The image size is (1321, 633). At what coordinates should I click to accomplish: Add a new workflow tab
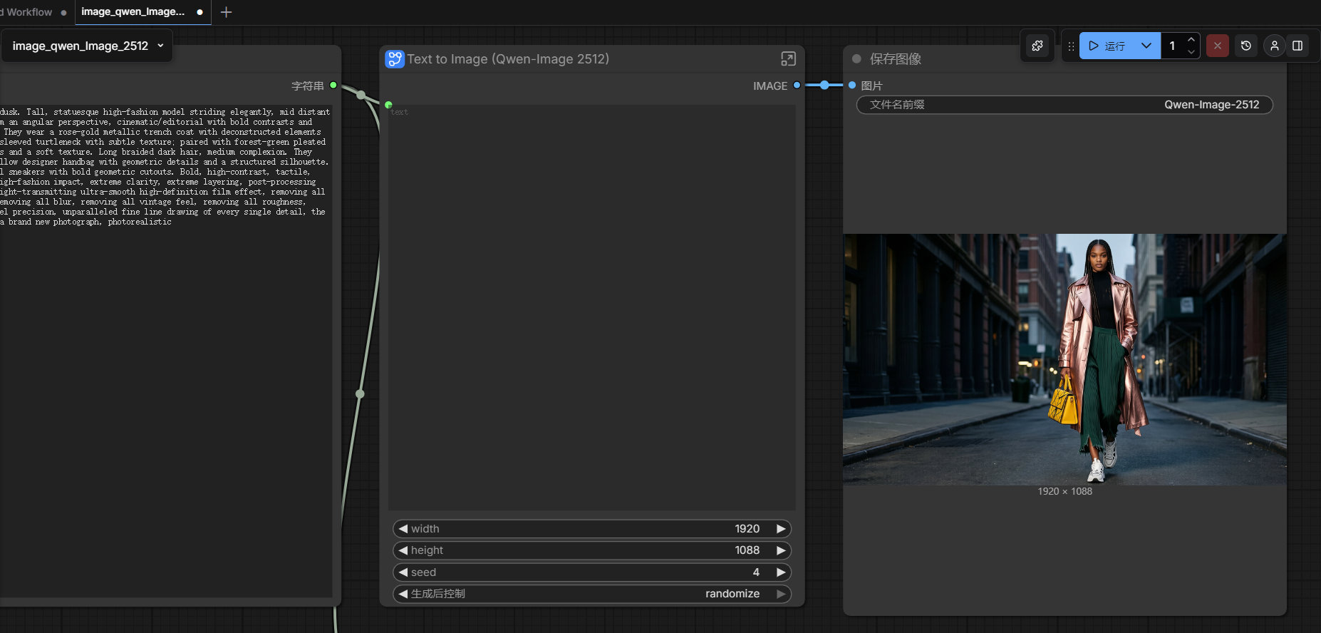click(x=227, y=12)
